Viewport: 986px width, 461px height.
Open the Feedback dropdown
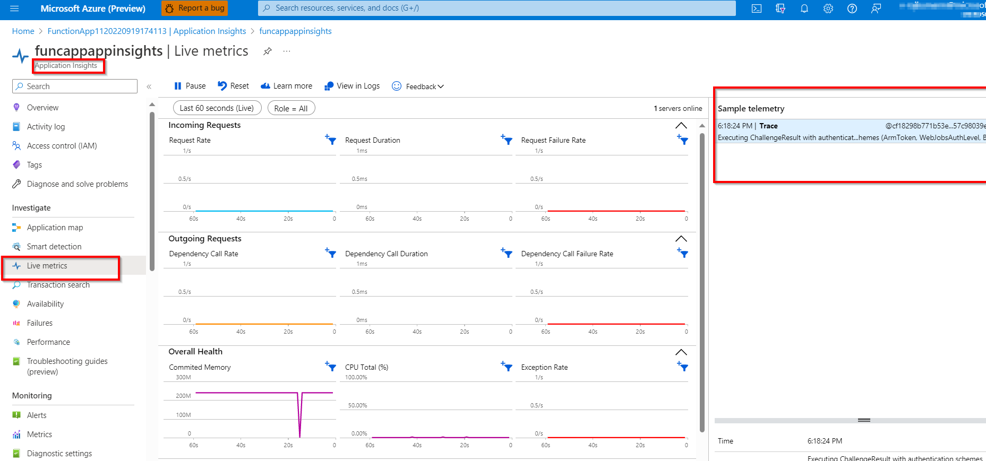418,86
